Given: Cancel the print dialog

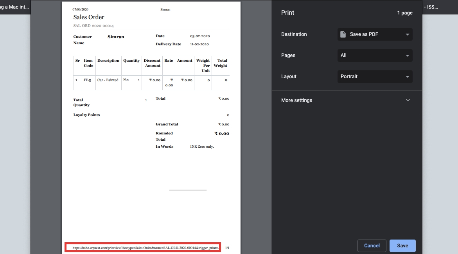Looking at the screenshot, I should [x=372, y=246].
